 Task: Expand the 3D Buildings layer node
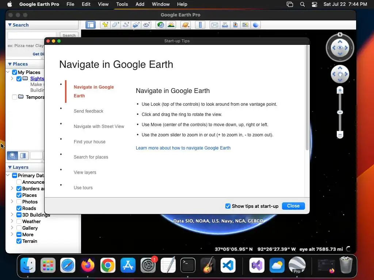12,214
